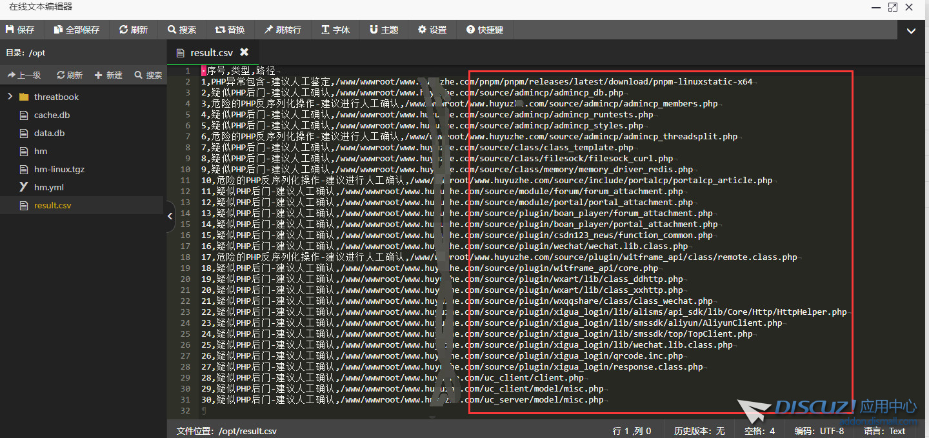Open hm-linux.tgz in file list

click(59, 169)
